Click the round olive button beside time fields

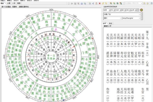click(x=142, y=10)
